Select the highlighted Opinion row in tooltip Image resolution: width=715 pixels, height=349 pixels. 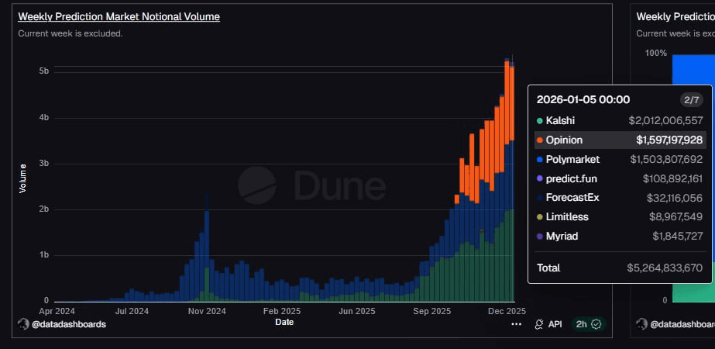pos(619,140)
